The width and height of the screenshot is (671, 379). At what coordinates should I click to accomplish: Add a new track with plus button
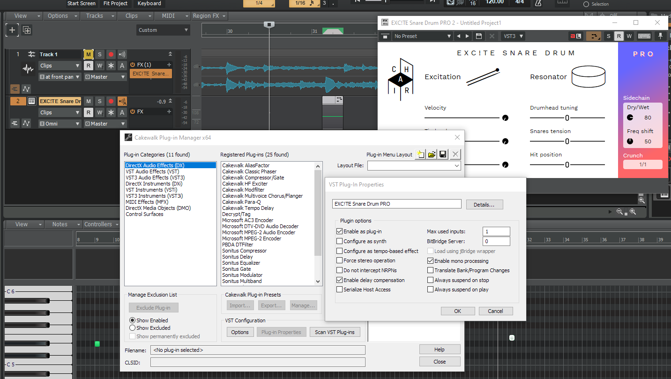(x=12, y=30)
